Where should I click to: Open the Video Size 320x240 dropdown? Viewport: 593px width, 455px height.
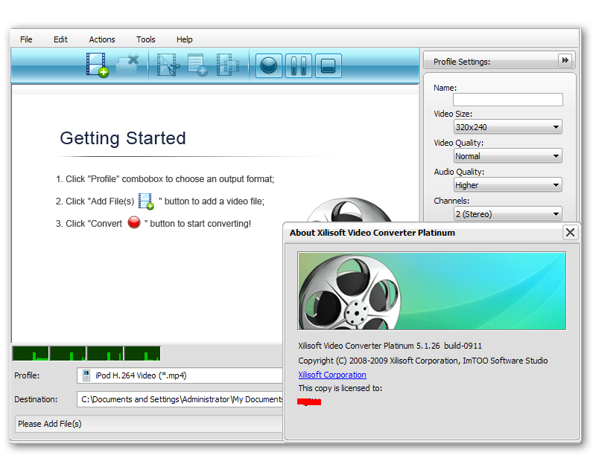click(508, 127)
